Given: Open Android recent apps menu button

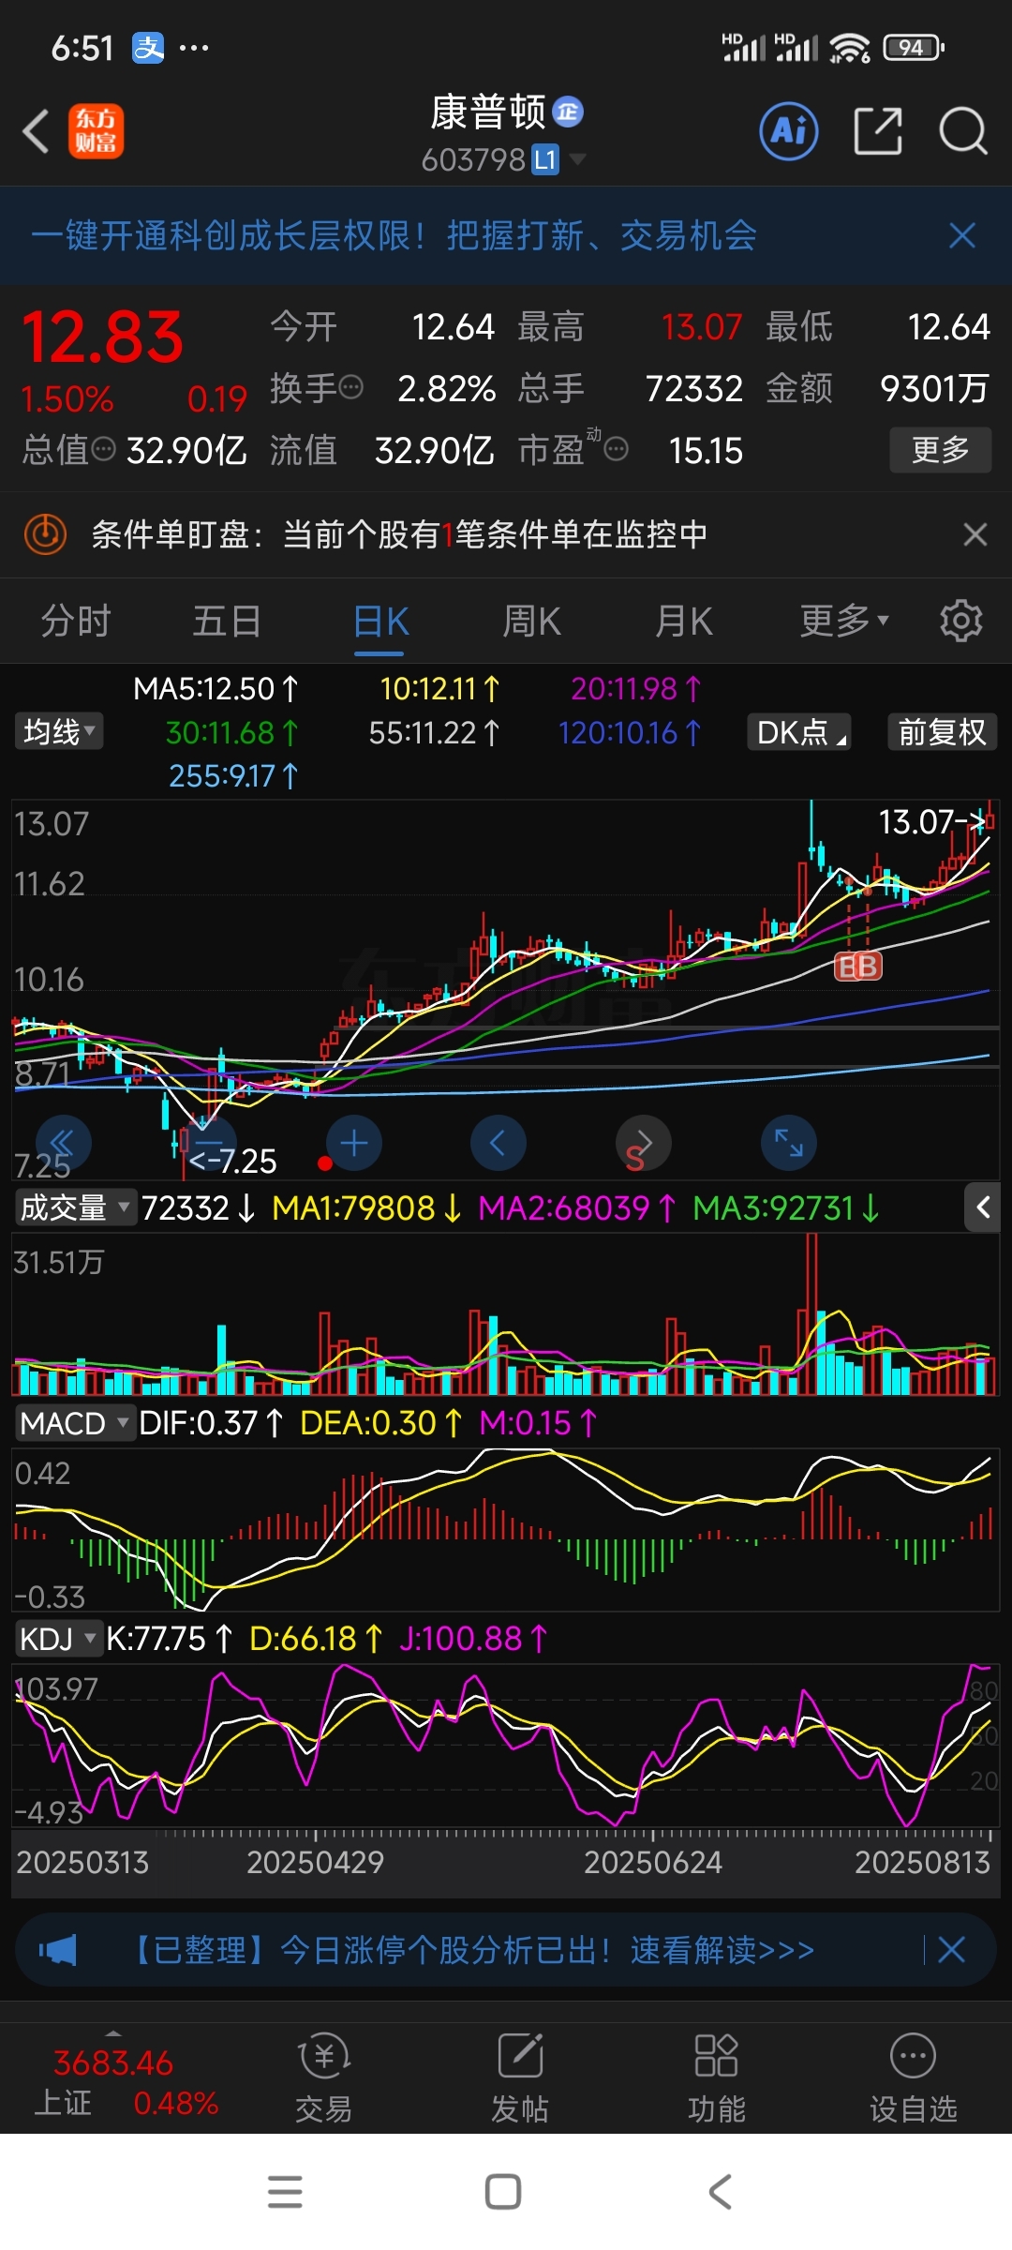Looking at the screenshot, I should click(285, 2192).
